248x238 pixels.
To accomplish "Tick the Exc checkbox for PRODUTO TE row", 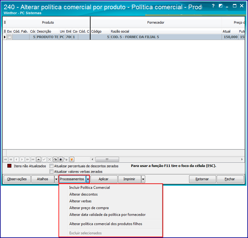I will (10, 37).
